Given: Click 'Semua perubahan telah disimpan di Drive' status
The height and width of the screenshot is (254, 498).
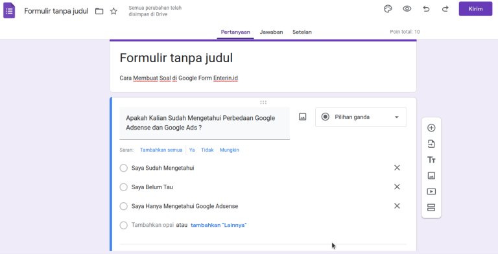Looking at the screenshot, I should (x=155, y=11).
